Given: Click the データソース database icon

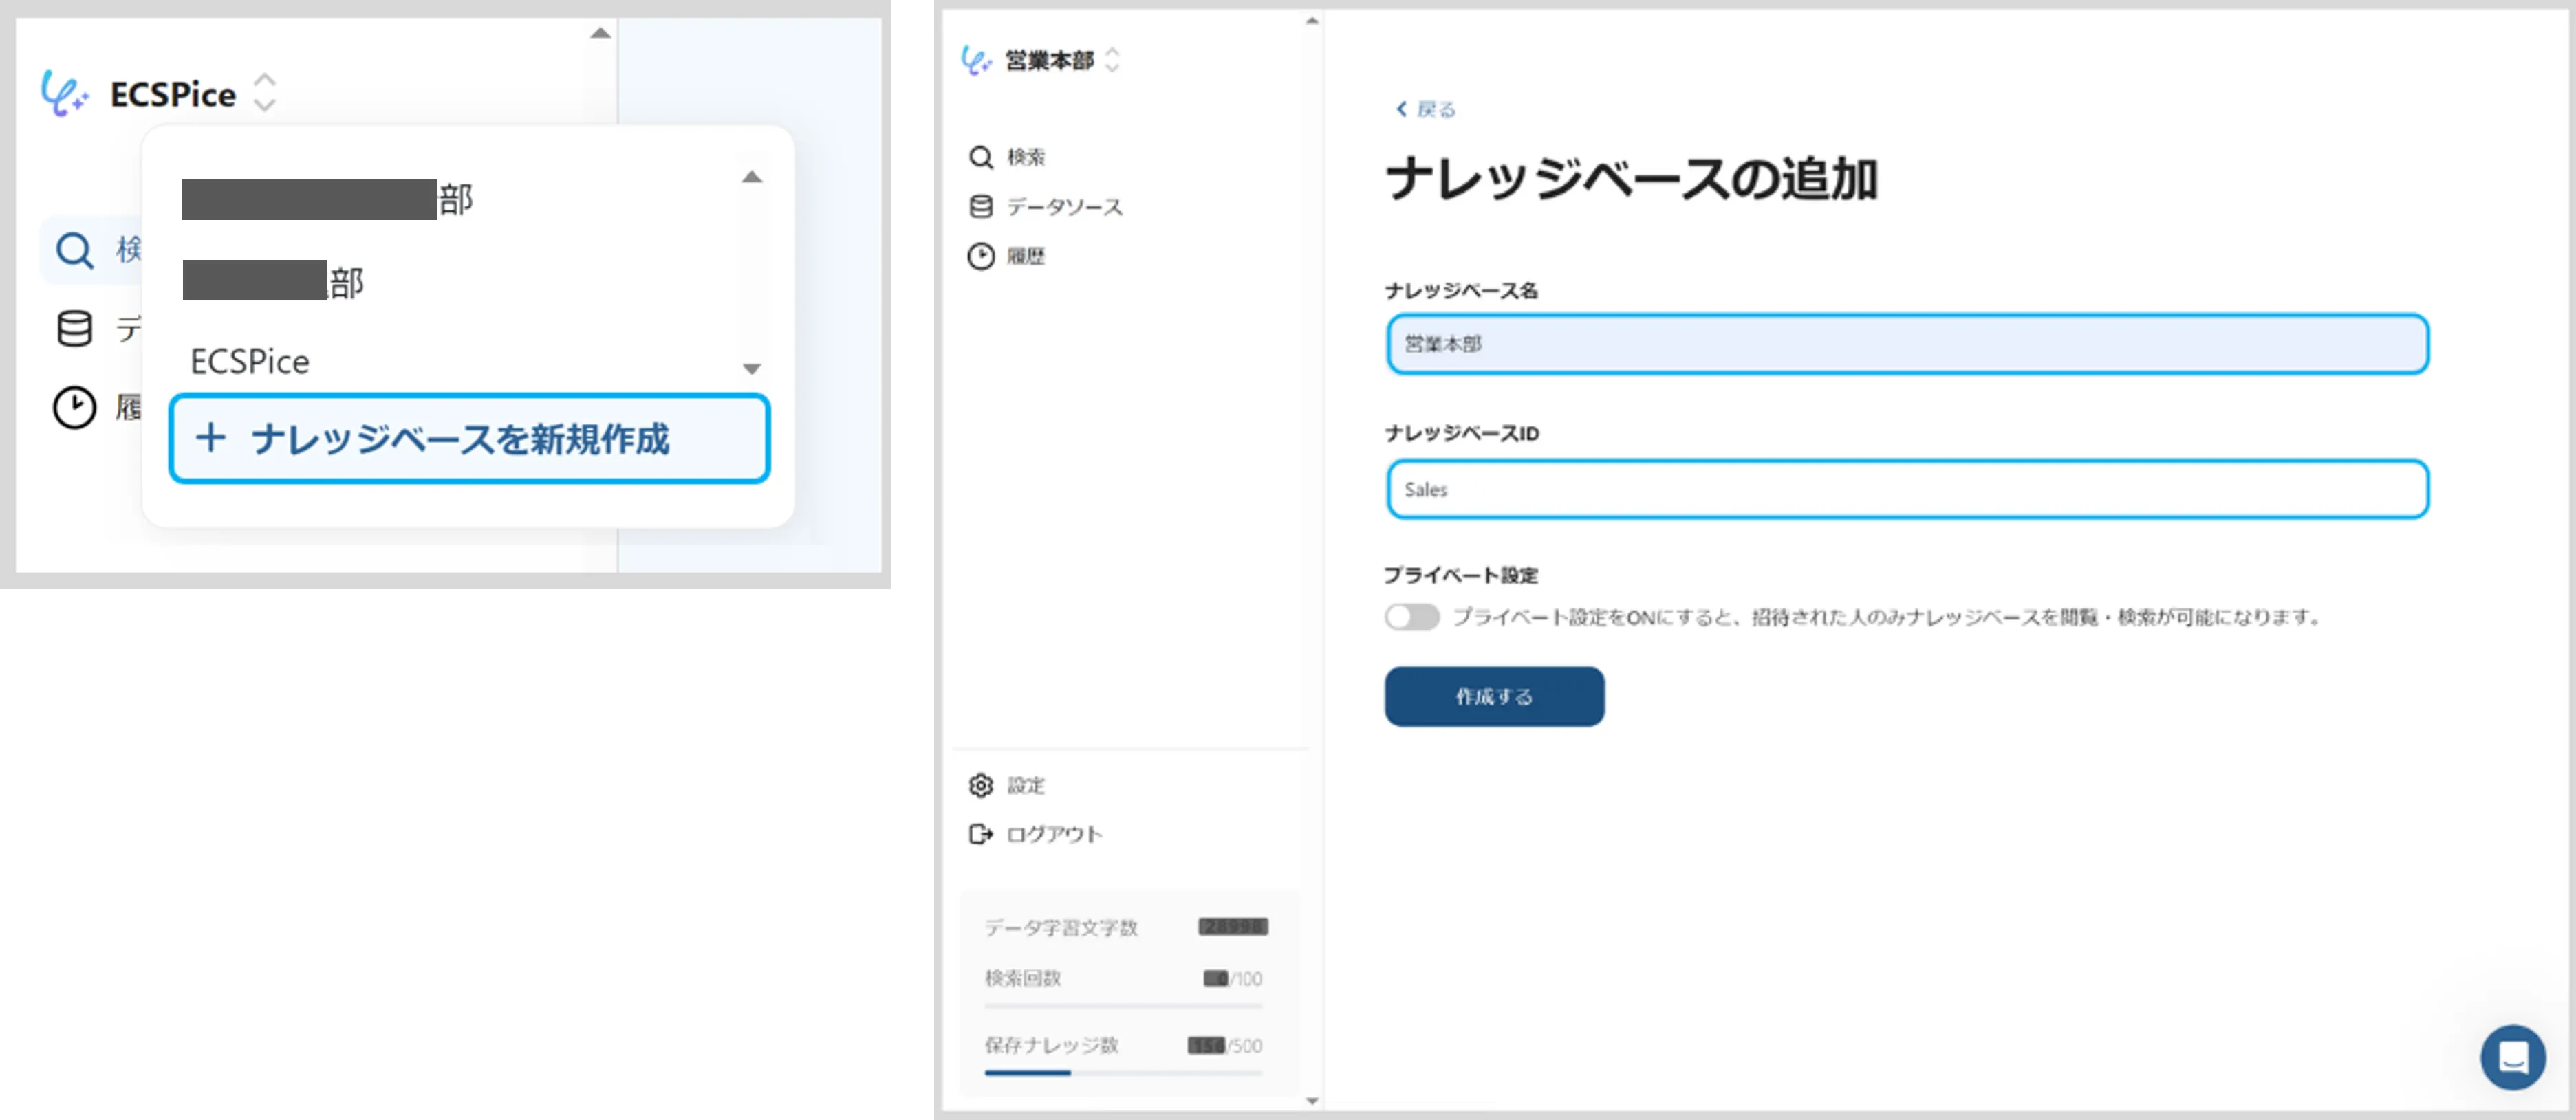Looking at the screenshot, I should pos(981,207).
